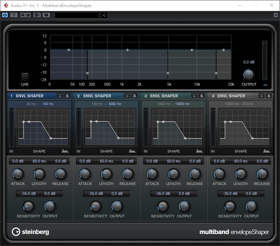This screenshot has width=280, height=246.
Task: Bypass band 3 ENVL SHAPER
Action: (194, 96)
